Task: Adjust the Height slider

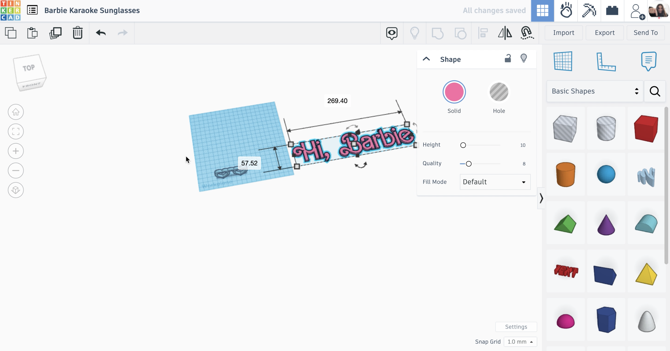Action: coord(463,145)
